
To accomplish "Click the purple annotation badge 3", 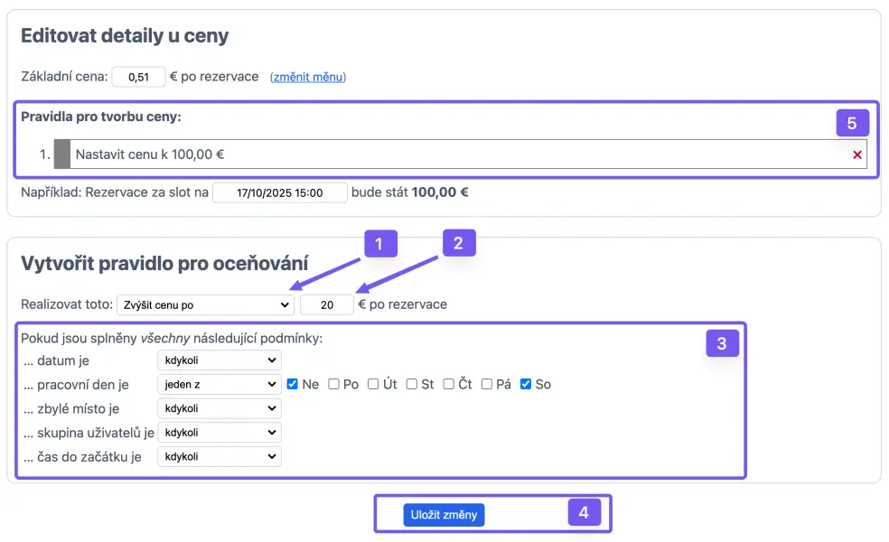I will [x=721, y=343].
